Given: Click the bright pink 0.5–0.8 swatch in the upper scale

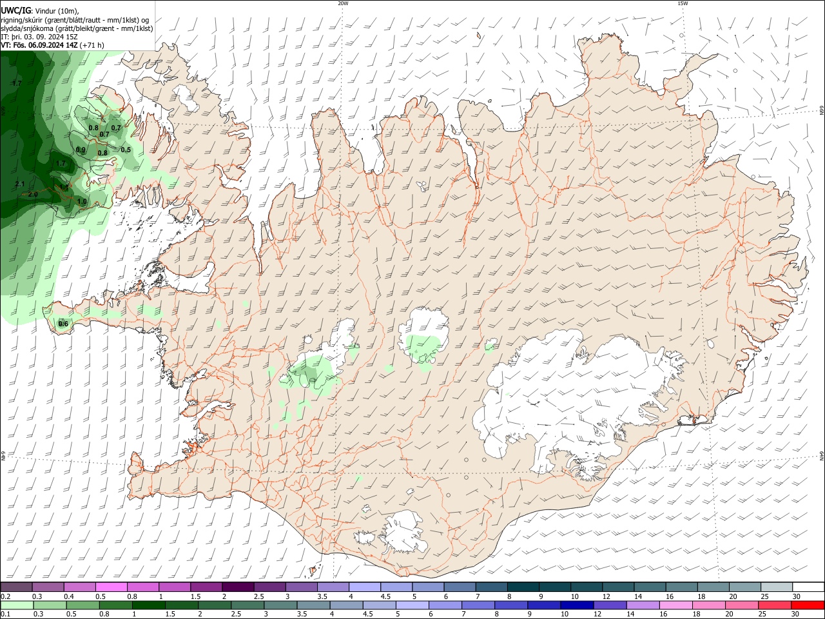Looking at the screenshot, I should tap(111, 587).
